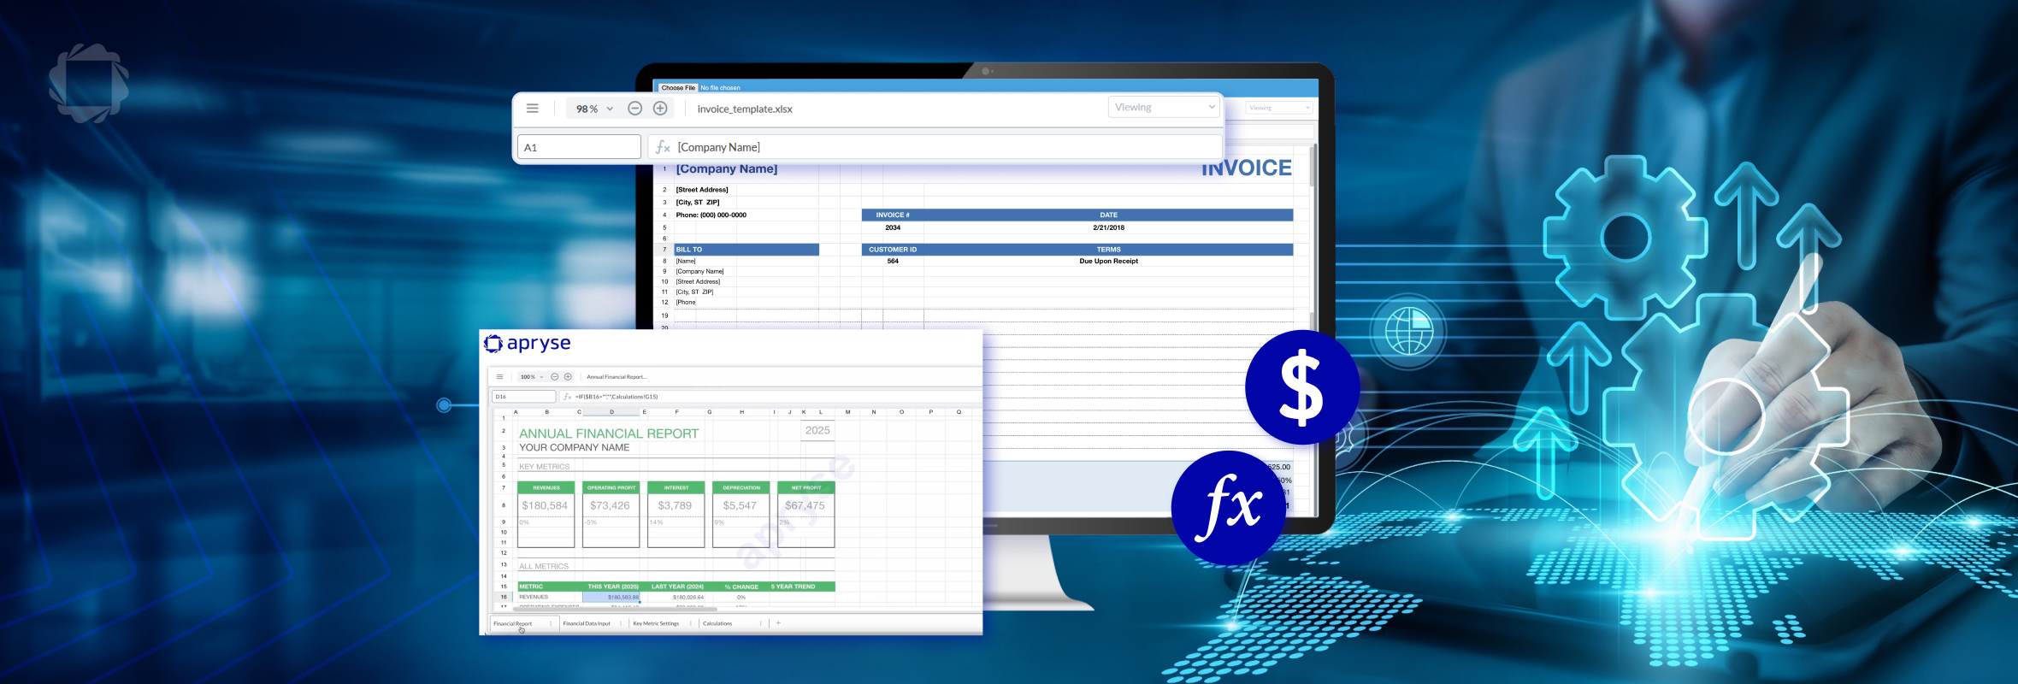Open the large Viewing mode dropdown
This screenshot has width=2018, height=684.
(1164, 107)
